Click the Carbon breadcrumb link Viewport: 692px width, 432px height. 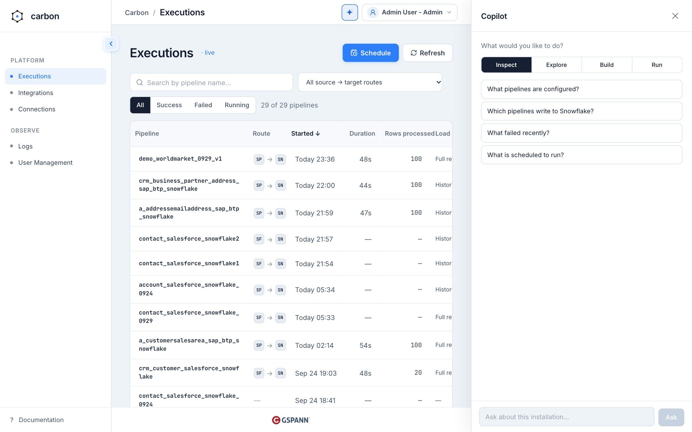tap(136, 12)
